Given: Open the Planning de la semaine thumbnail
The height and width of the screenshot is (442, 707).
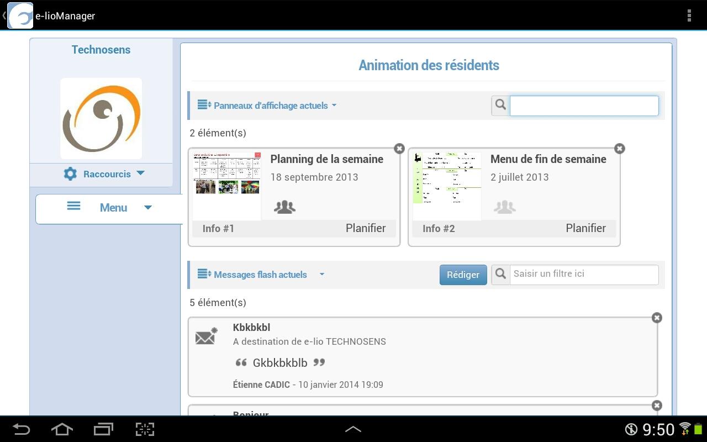Looking at the screenshot, I should (x=227, y=186).
